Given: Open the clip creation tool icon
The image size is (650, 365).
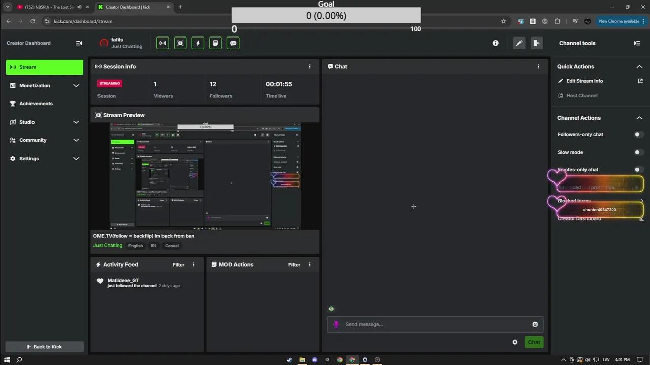Looking at the screenshot, I should coord(180,43).
